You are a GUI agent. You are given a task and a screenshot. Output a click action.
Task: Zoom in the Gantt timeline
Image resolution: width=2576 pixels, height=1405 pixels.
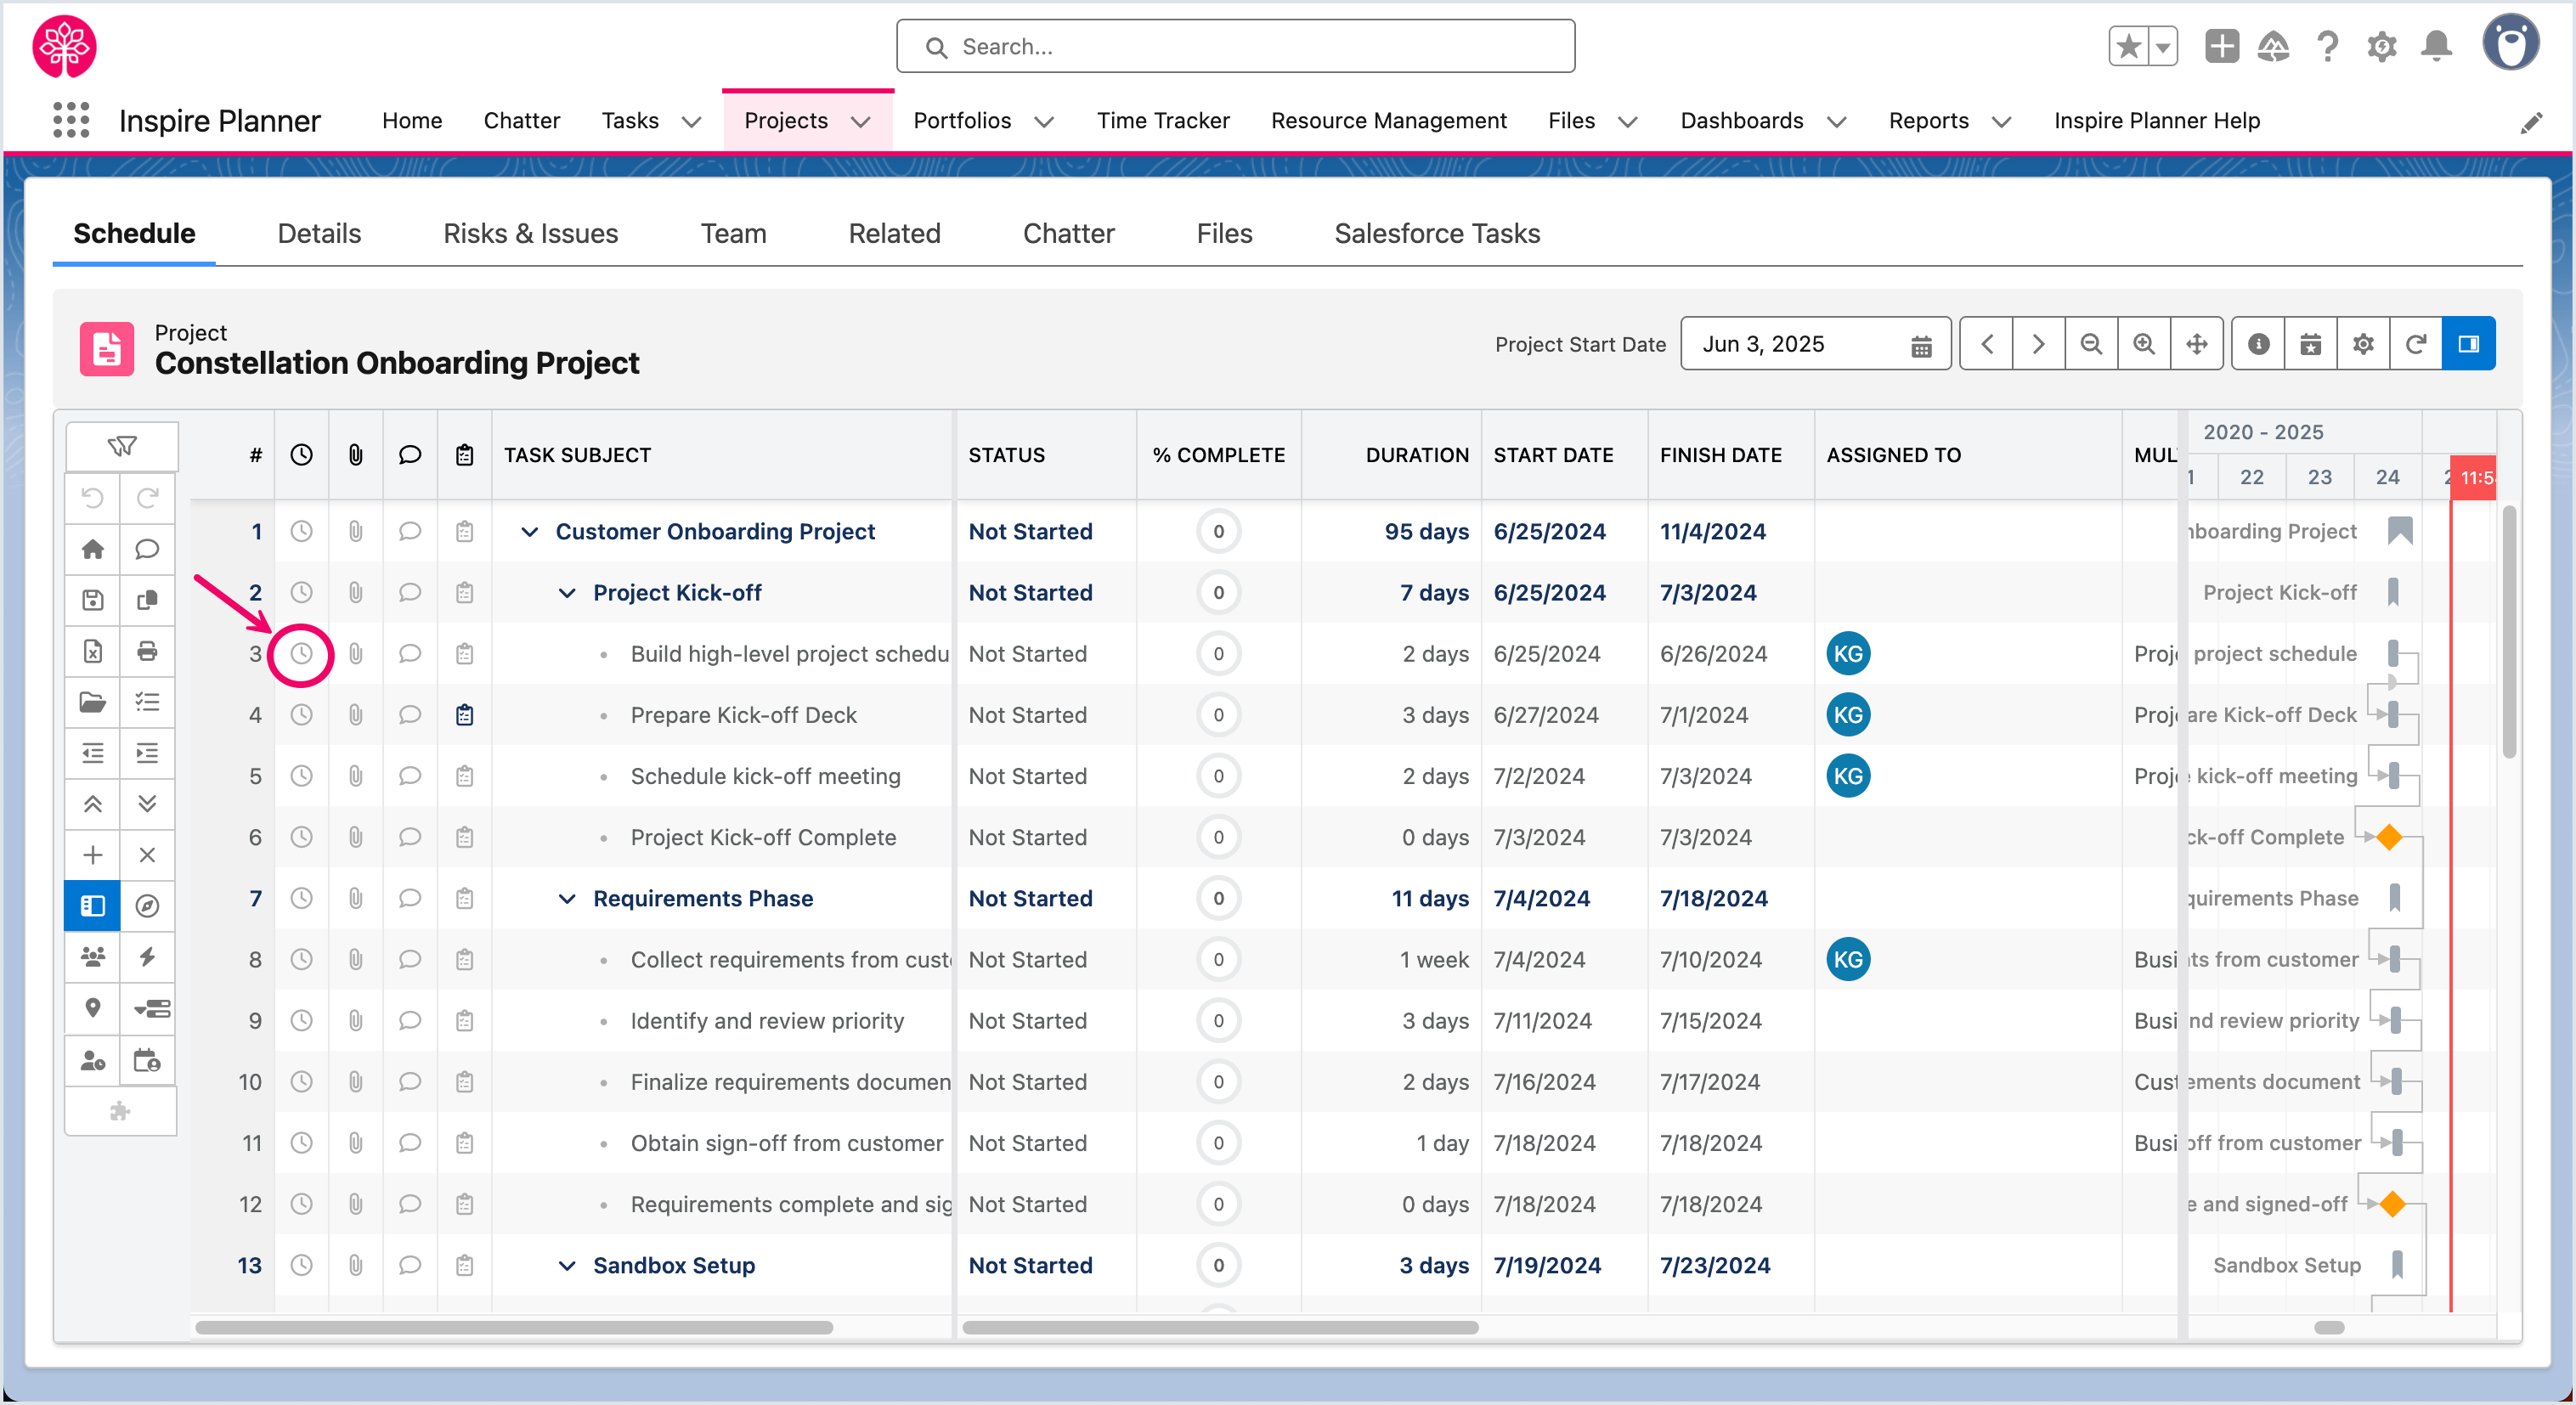pyautogui.click(x=2143, y=344)
